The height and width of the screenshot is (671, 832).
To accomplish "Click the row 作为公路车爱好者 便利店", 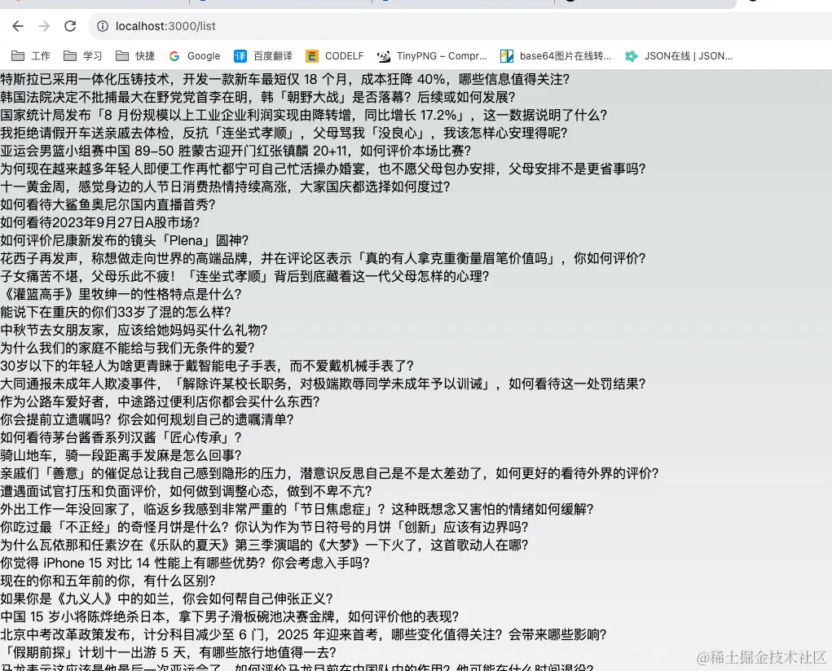I will pyautogui.click(x=161, y=402).
